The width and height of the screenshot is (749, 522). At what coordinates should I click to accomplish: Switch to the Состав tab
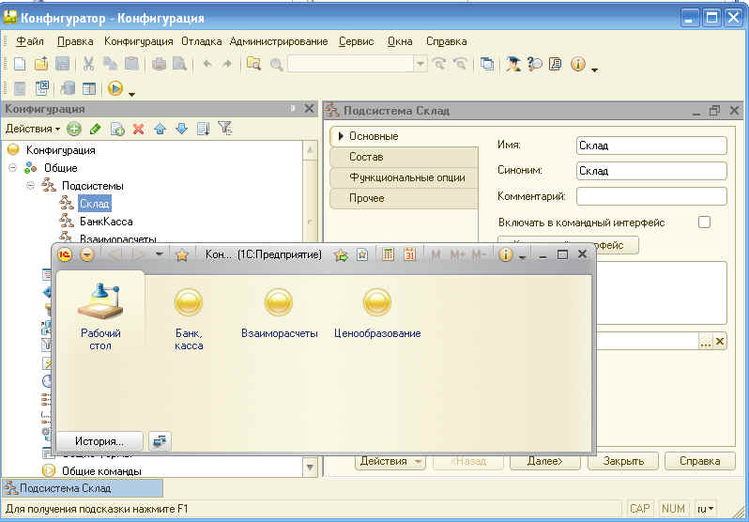(405, 157)
